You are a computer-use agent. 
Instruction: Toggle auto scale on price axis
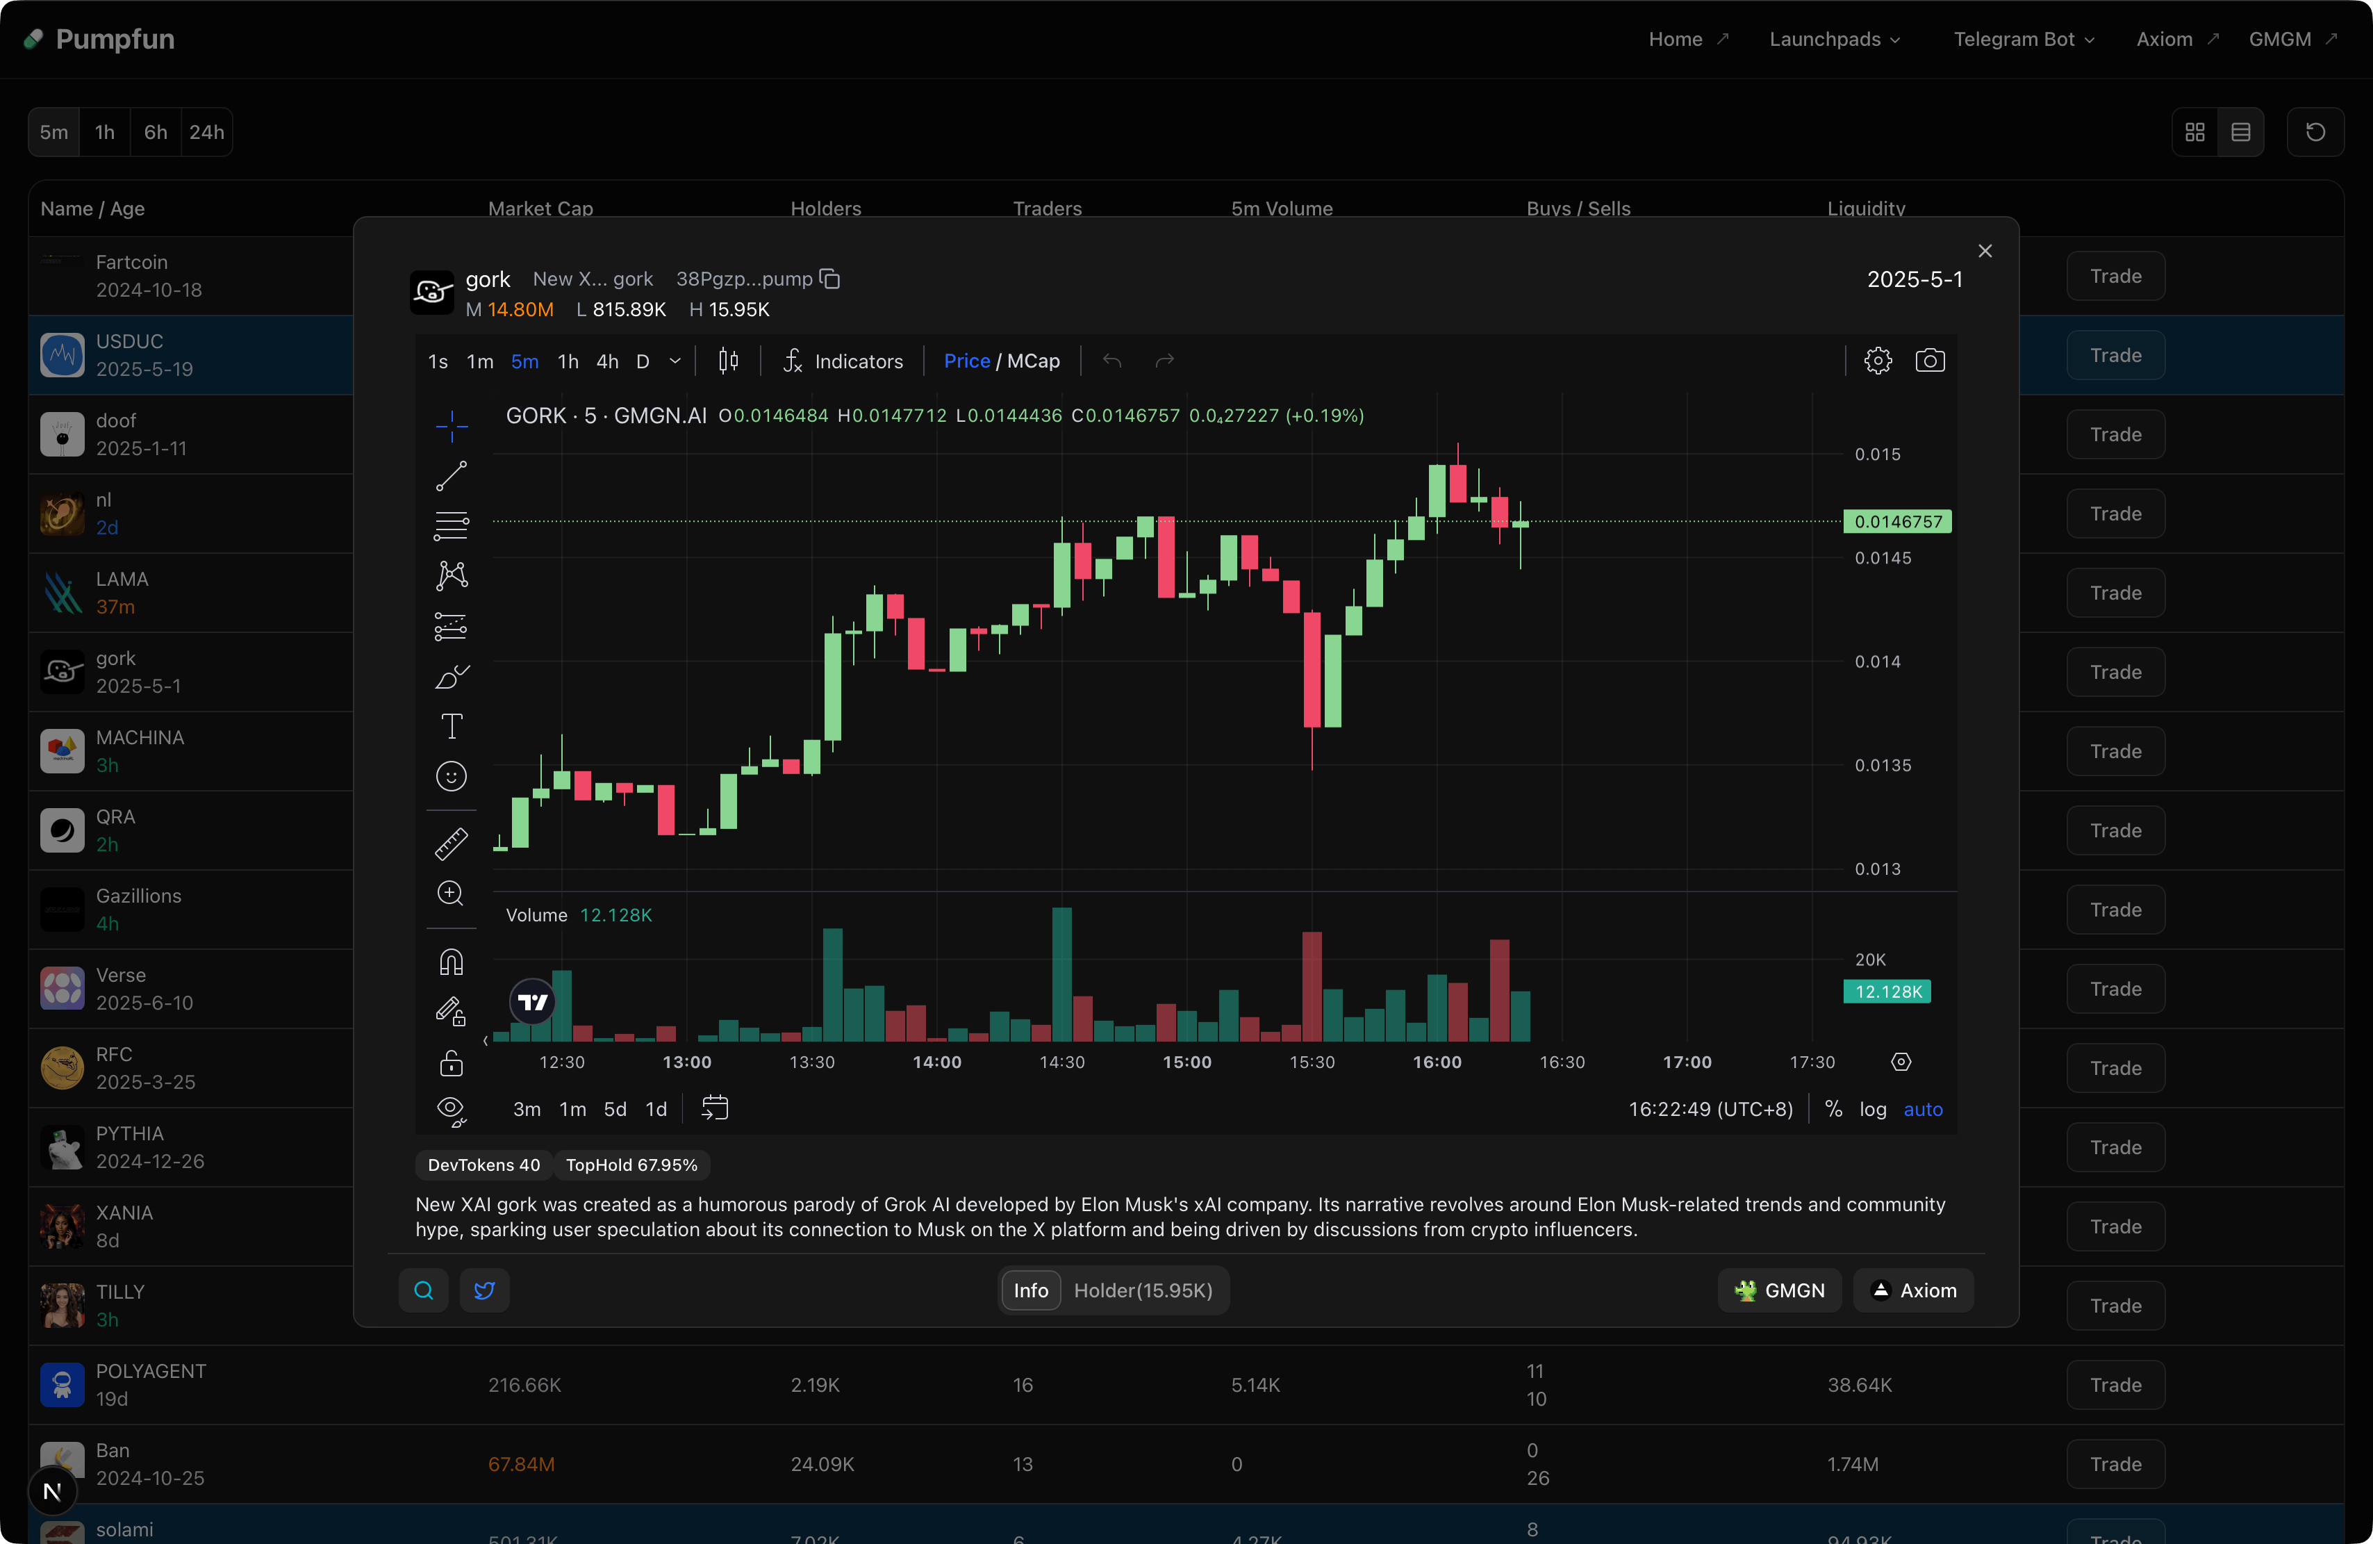point(1924,1109)
